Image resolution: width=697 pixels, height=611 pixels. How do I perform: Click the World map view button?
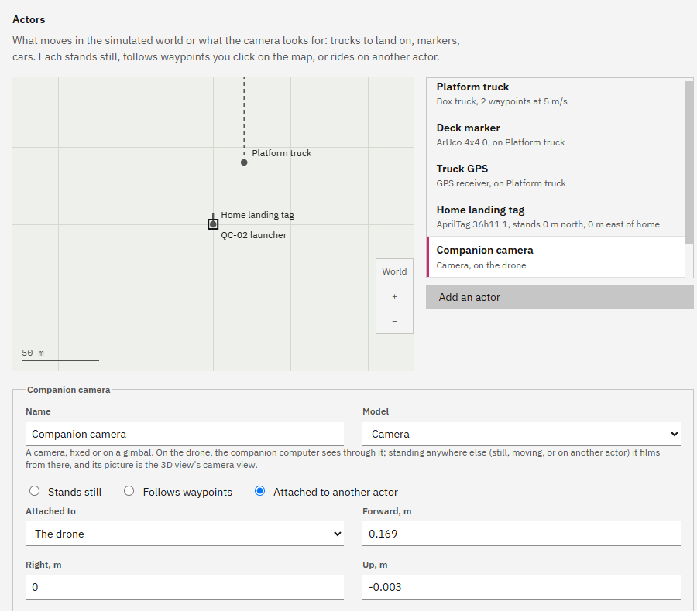(x=394, y=271)
